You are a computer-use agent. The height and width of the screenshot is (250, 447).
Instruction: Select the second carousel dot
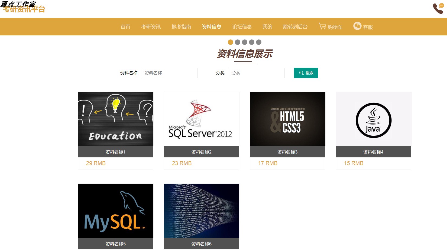238,42
